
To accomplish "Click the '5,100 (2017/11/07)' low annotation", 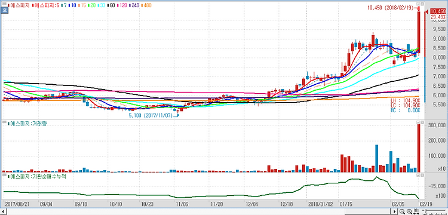I will [152, 115].
